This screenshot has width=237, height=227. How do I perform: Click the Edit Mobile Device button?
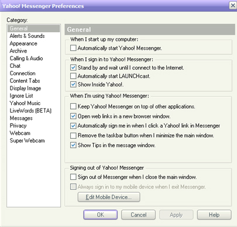click(x=109, y=197)
